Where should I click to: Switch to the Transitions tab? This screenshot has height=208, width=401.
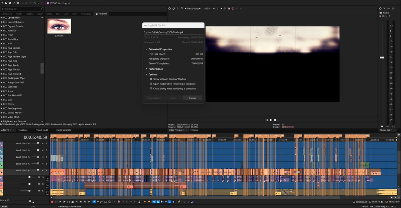pos(22,130)
